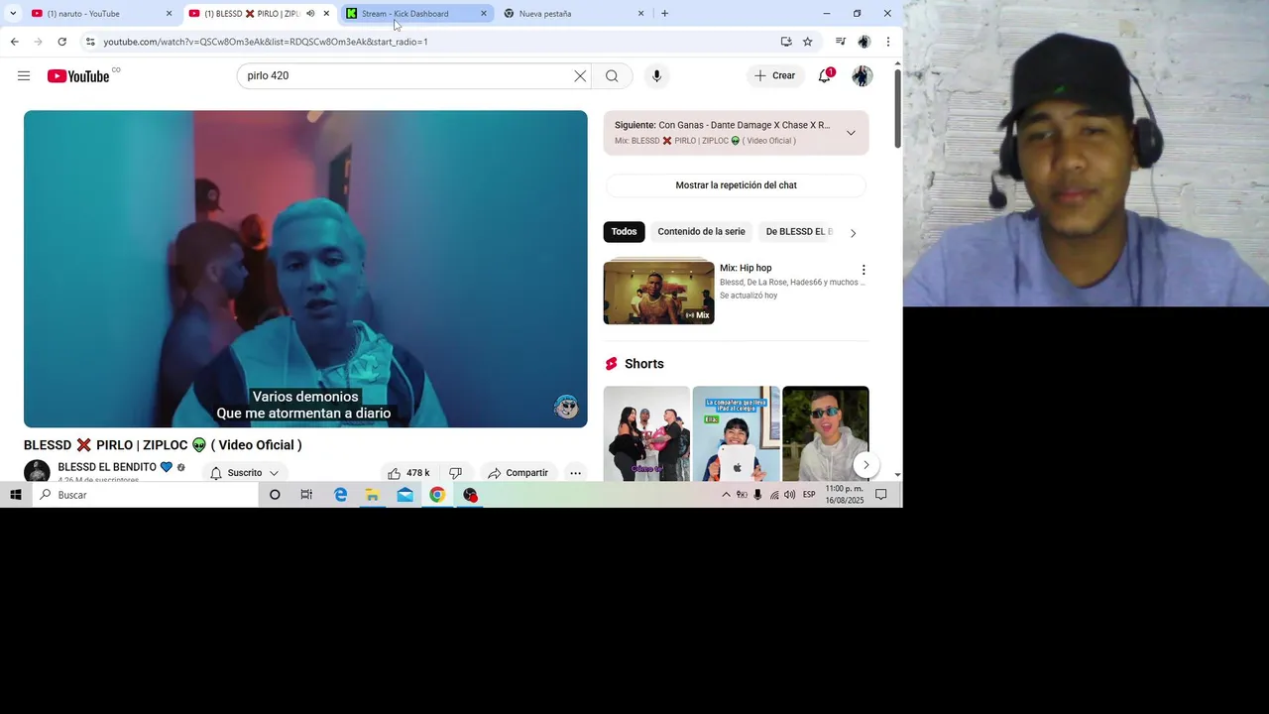Dislike the video

click(x=455, y=473)
